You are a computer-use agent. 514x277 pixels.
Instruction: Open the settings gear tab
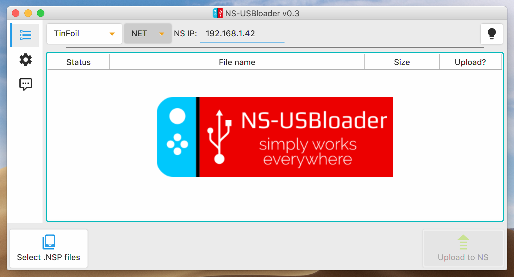tap(26, 59)
